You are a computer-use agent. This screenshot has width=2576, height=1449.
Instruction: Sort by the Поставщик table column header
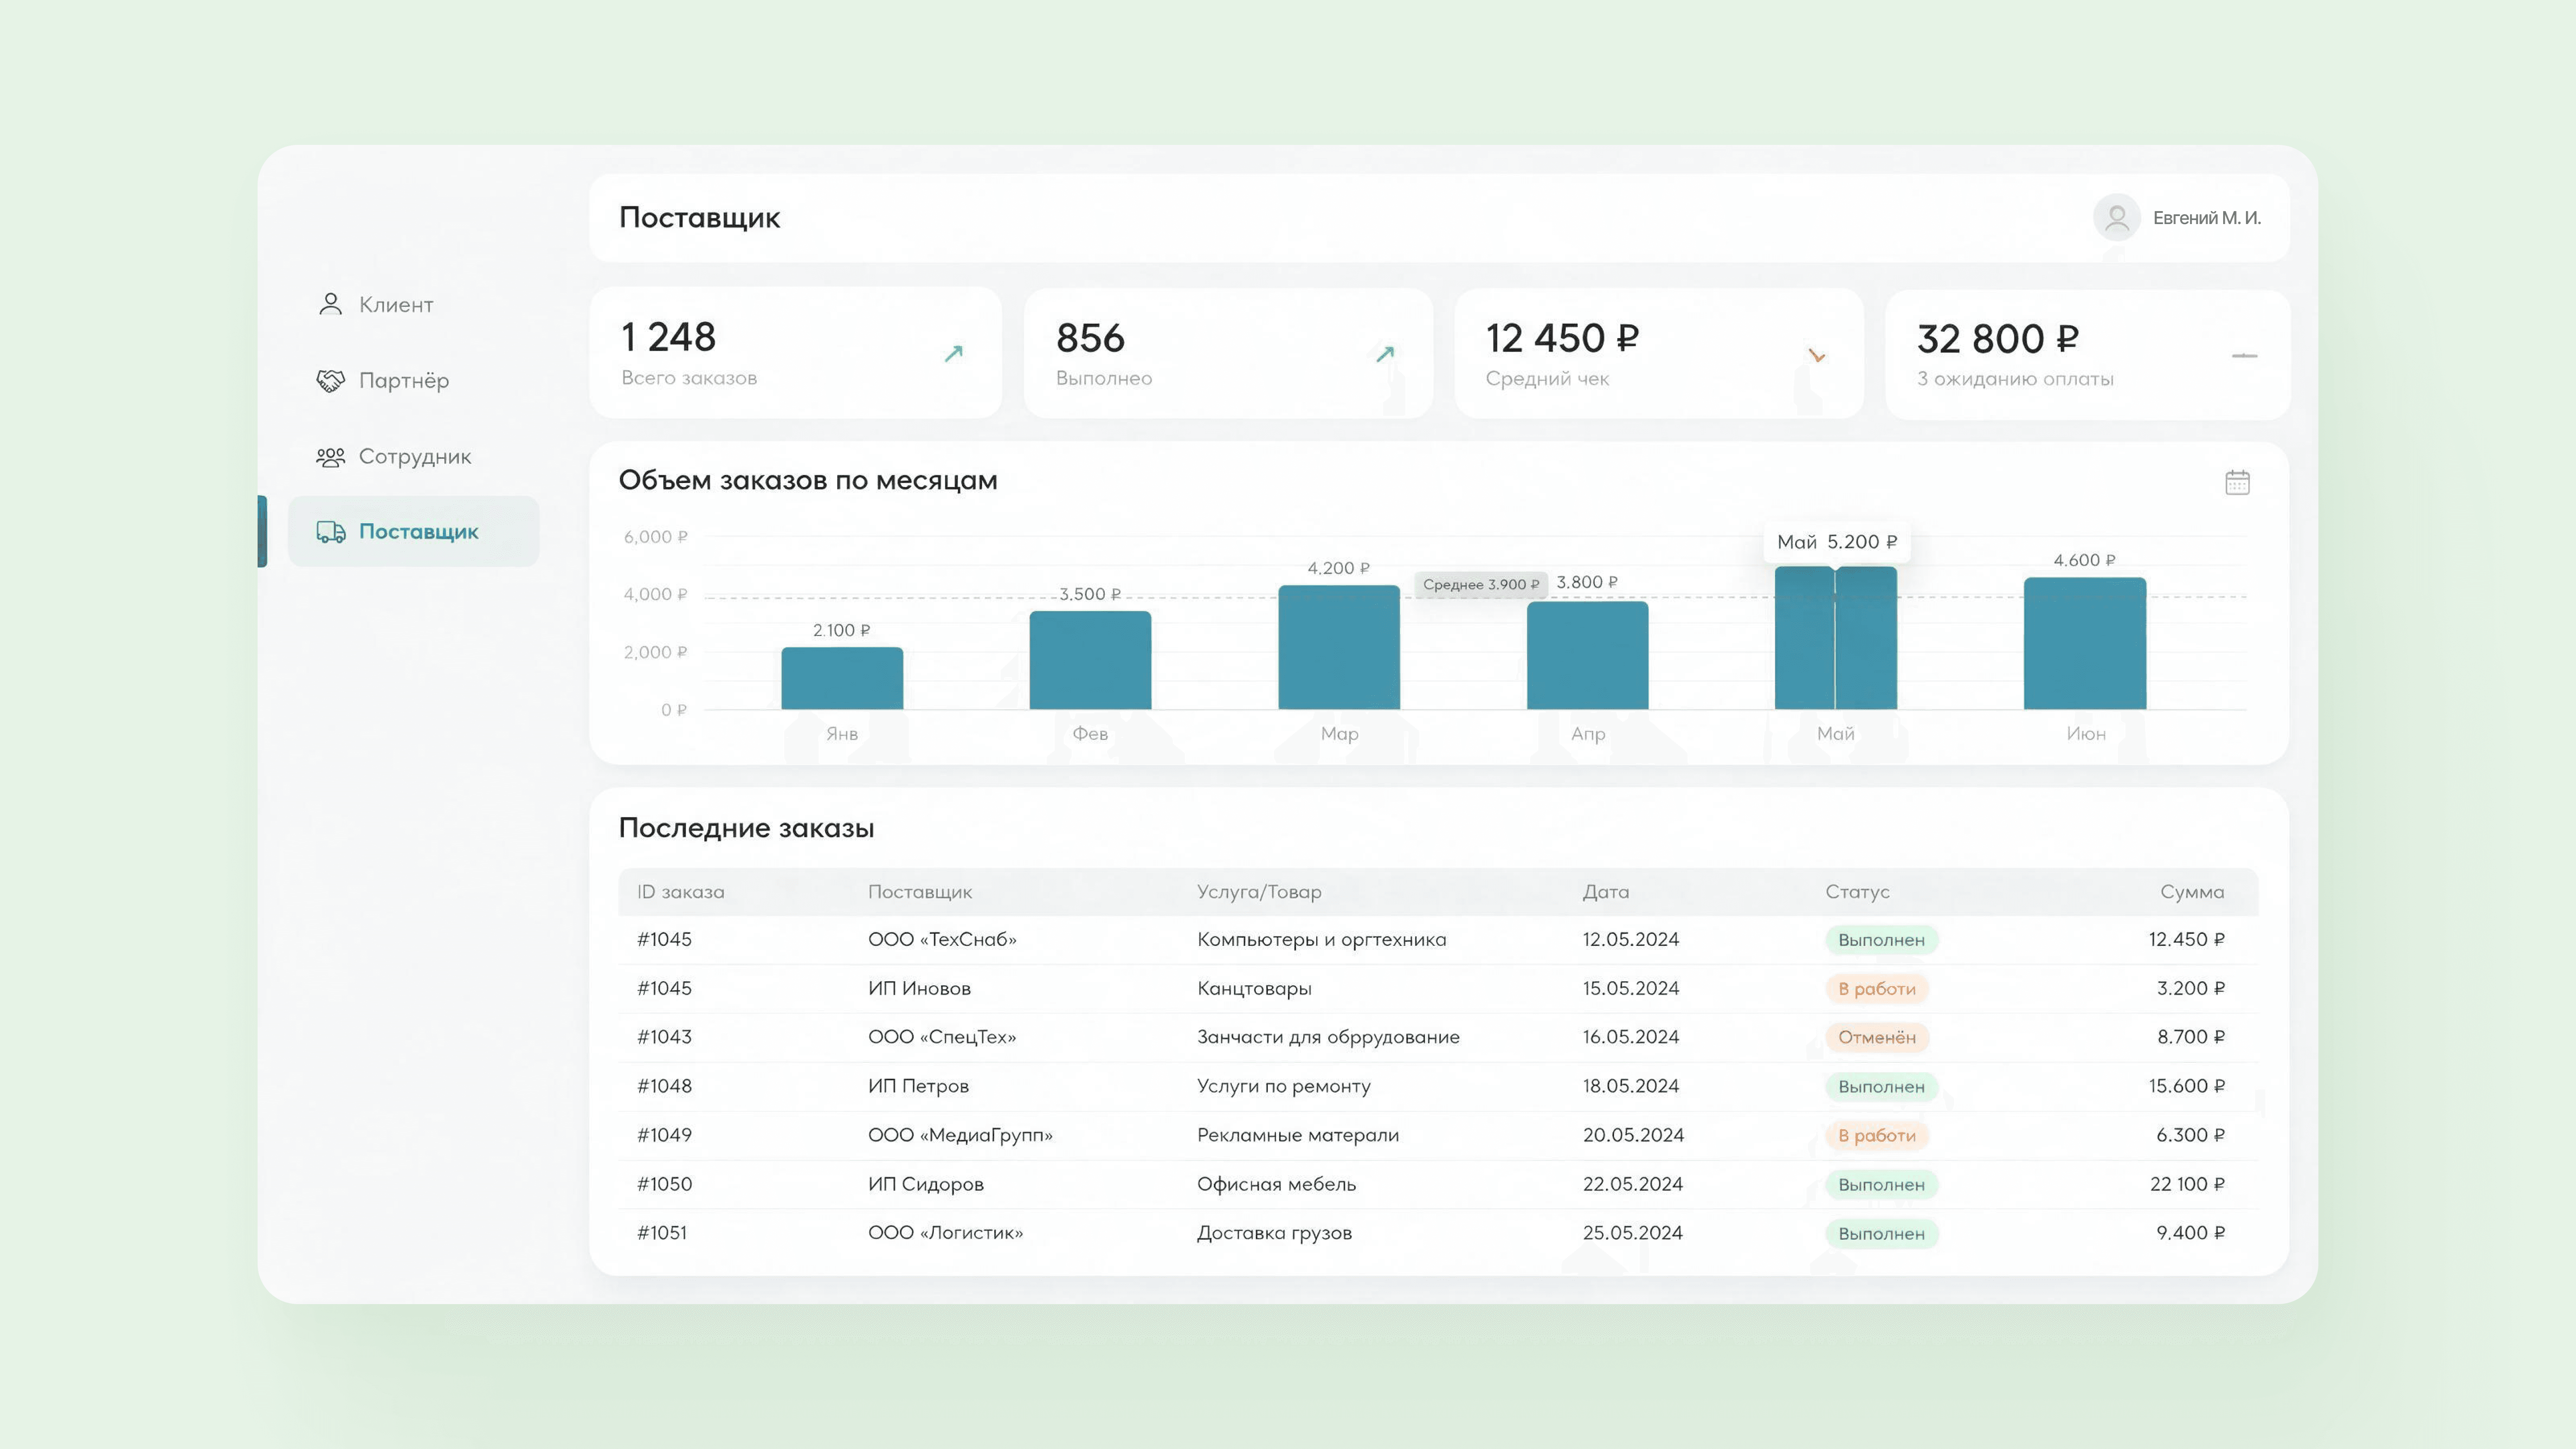[920, 892]
